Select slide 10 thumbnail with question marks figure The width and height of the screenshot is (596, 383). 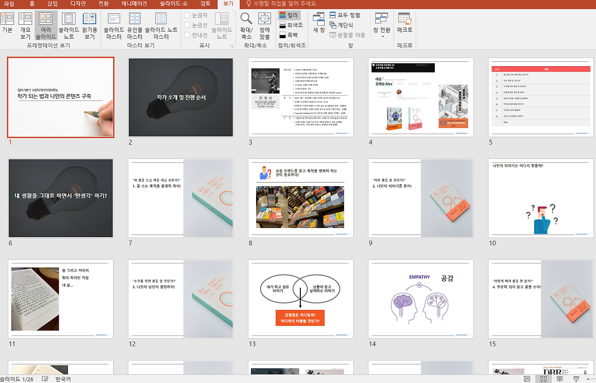click(x=541, y=198)
